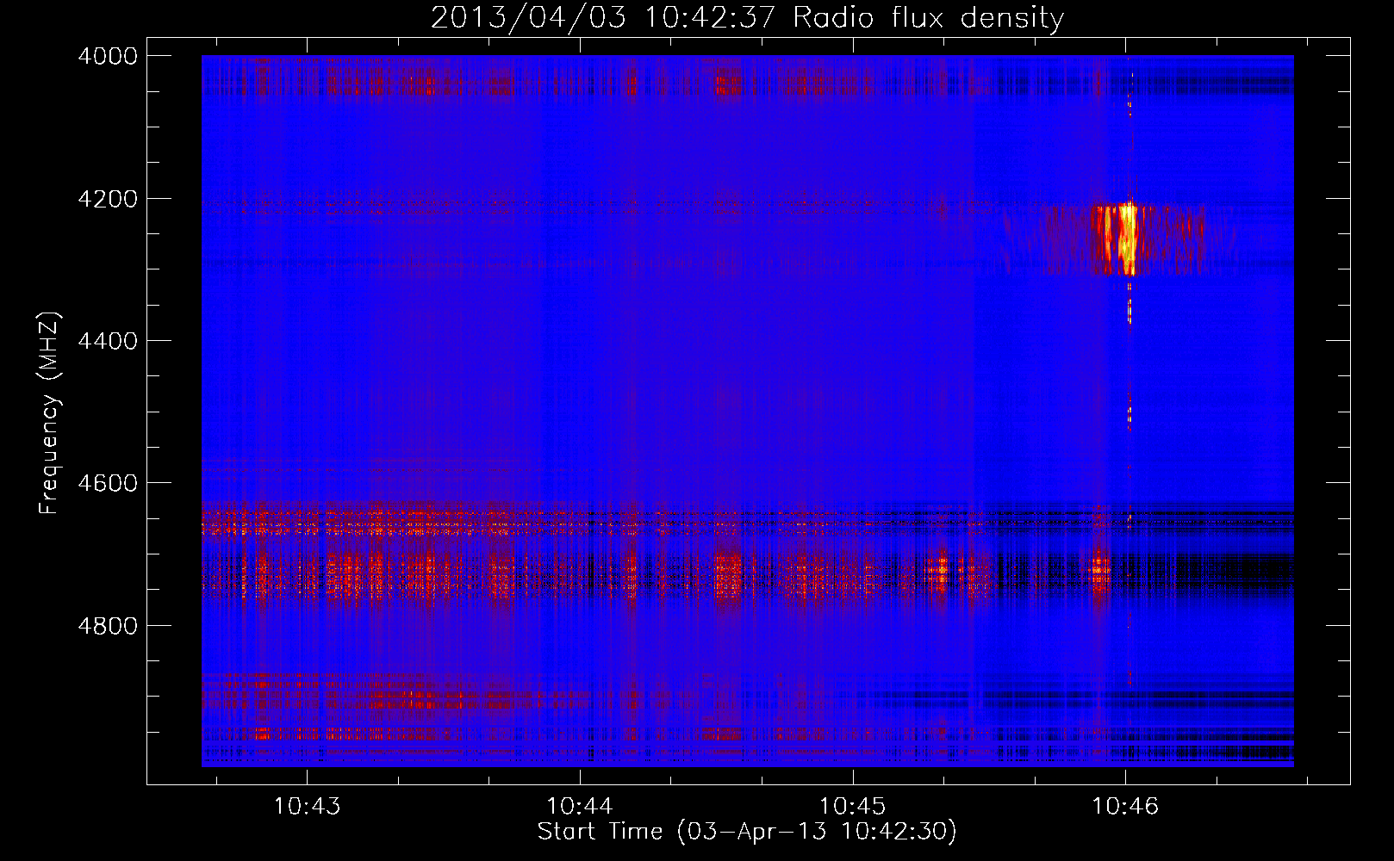
Task: Click the 10:44 time tick label
Action: click(580, 807)
